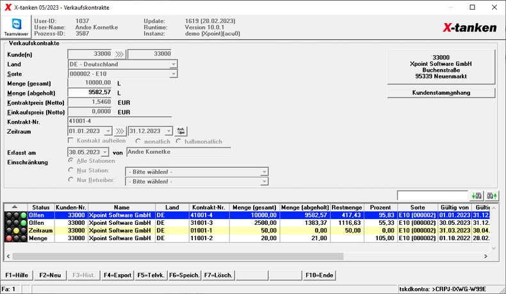
Task: Click the first Kunde(n) field 33000
Action: pyautogui.click(x=90, y=54)
